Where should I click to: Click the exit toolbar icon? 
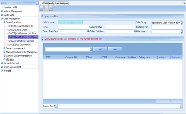(x=51, y=9)
